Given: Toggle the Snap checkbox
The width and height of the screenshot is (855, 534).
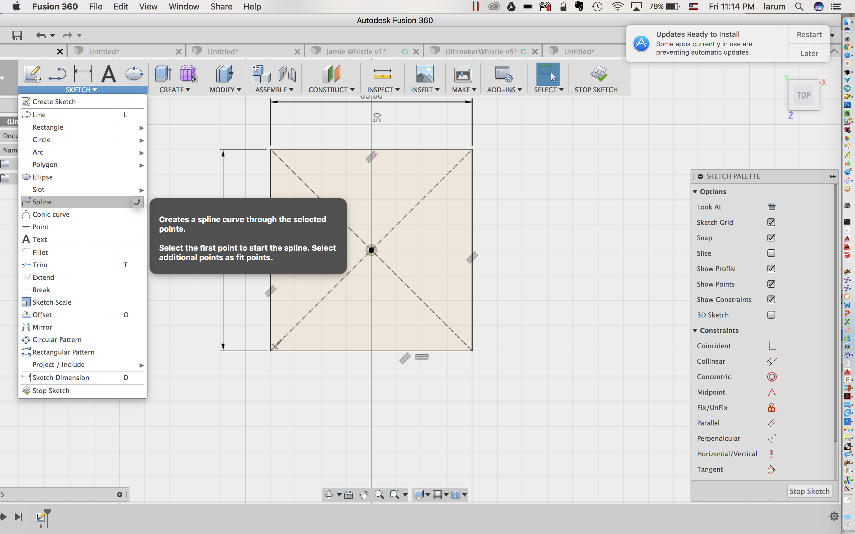Looking at the screenshot, I should [x=771, y=238].
